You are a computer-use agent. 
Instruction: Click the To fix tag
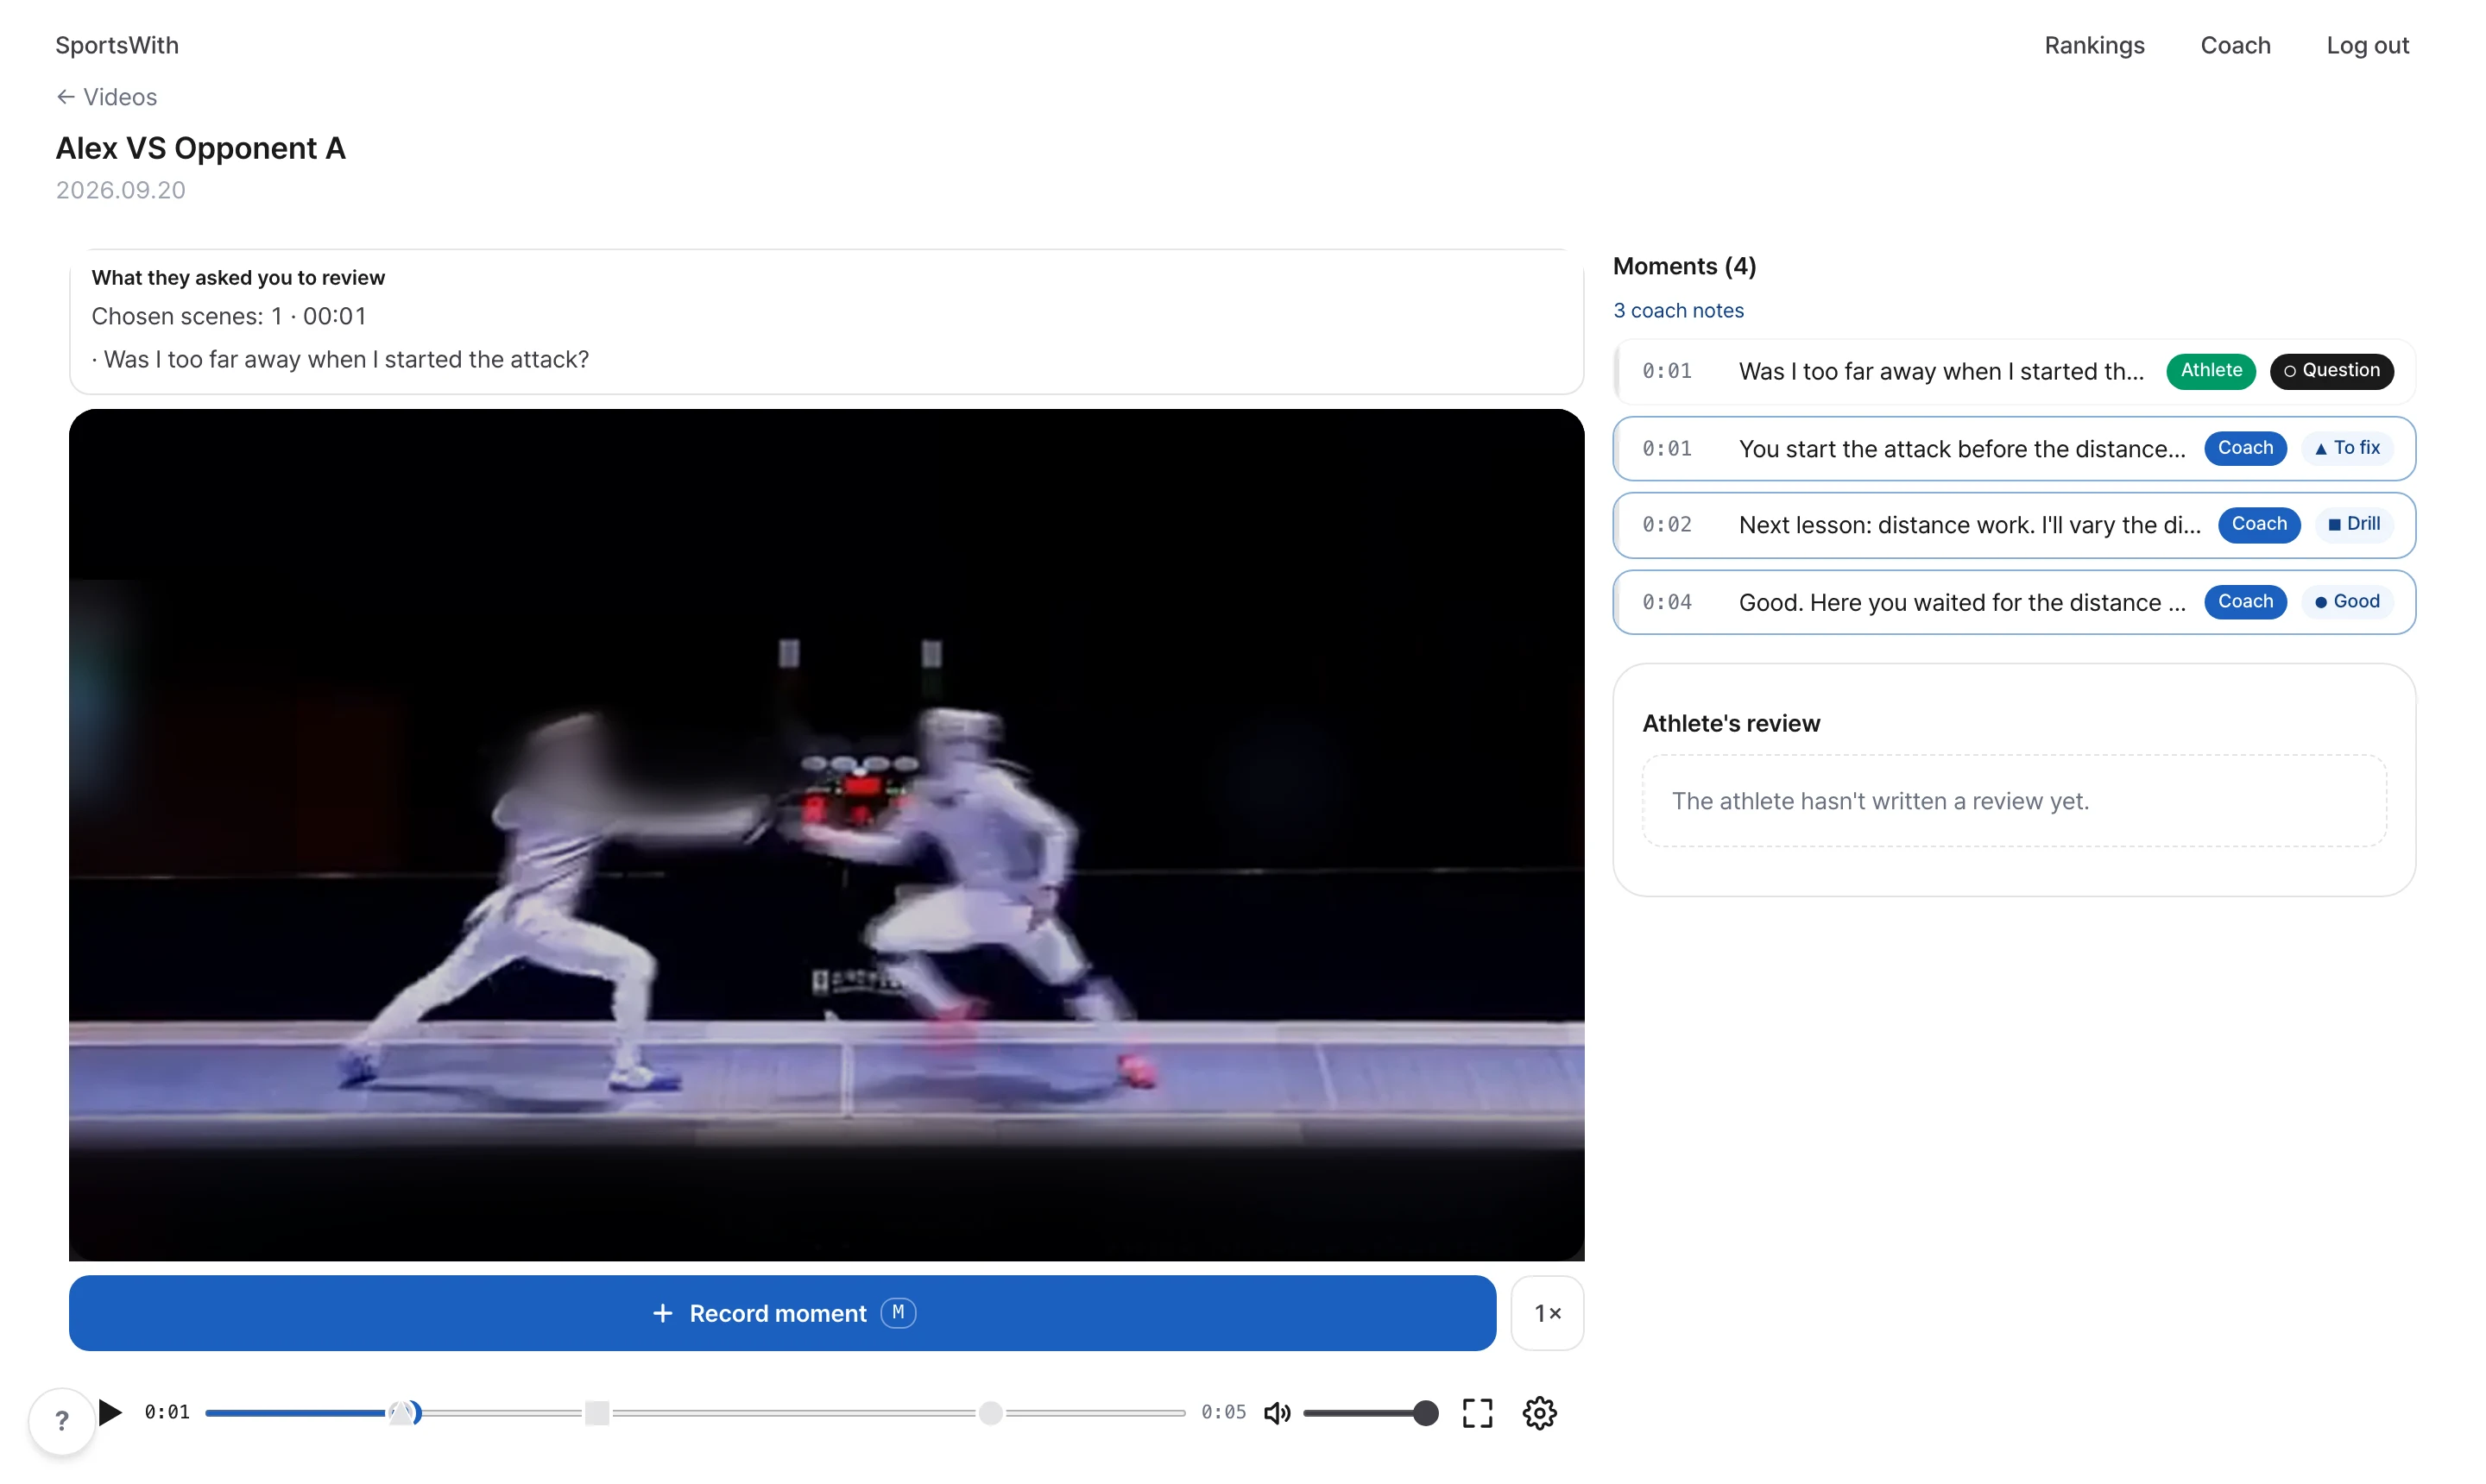click(x=2347, y=448)
